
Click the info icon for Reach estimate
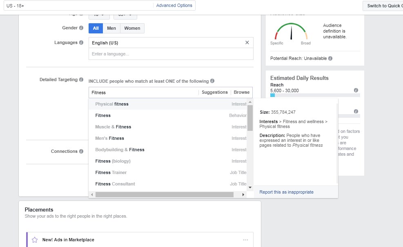tap(356, 90)
